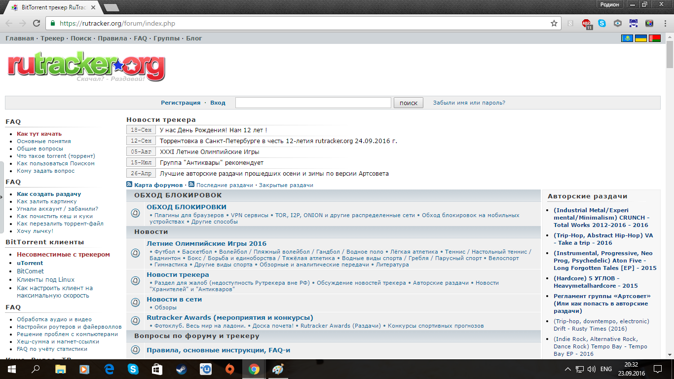Click the browser address bar URL
Image resolution: width=674 pixels, height=379 pixels.
[117, 23]
